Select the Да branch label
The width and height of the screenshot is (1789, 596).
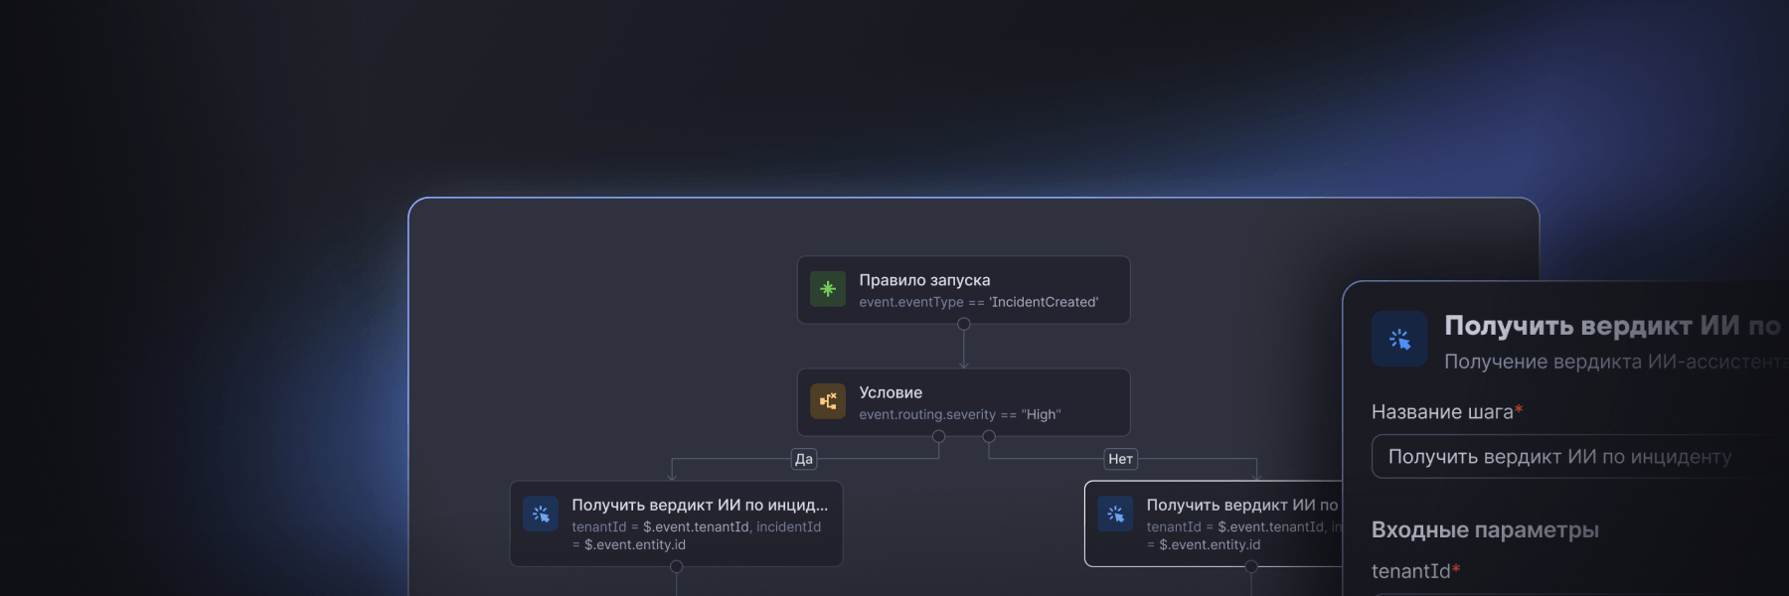coord(804,459)
